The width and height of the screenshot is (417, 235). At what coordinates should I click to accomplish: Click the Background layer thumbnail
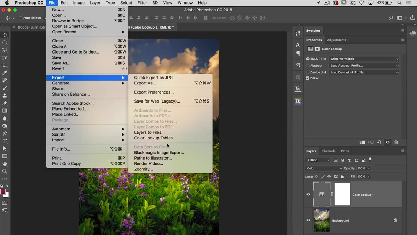pos(321,220)
